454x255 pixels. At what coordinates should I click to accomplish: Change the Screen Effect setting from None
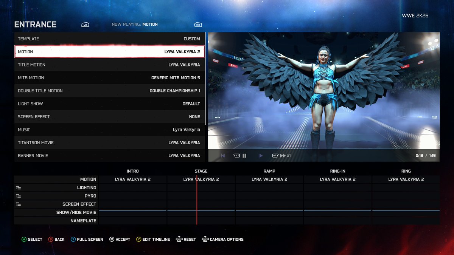tap(109, 117)
